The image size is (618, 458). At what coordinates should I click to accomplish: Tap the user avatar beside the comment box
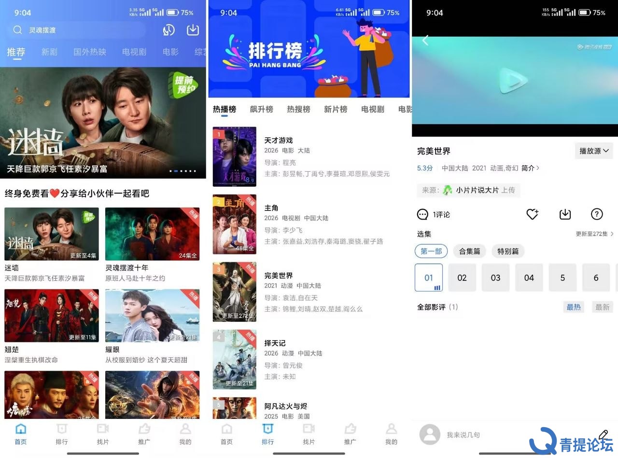pyautogui.click(x=430, y=434)
